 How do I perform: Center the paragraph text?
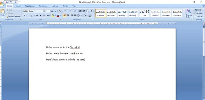coord(68,16)
